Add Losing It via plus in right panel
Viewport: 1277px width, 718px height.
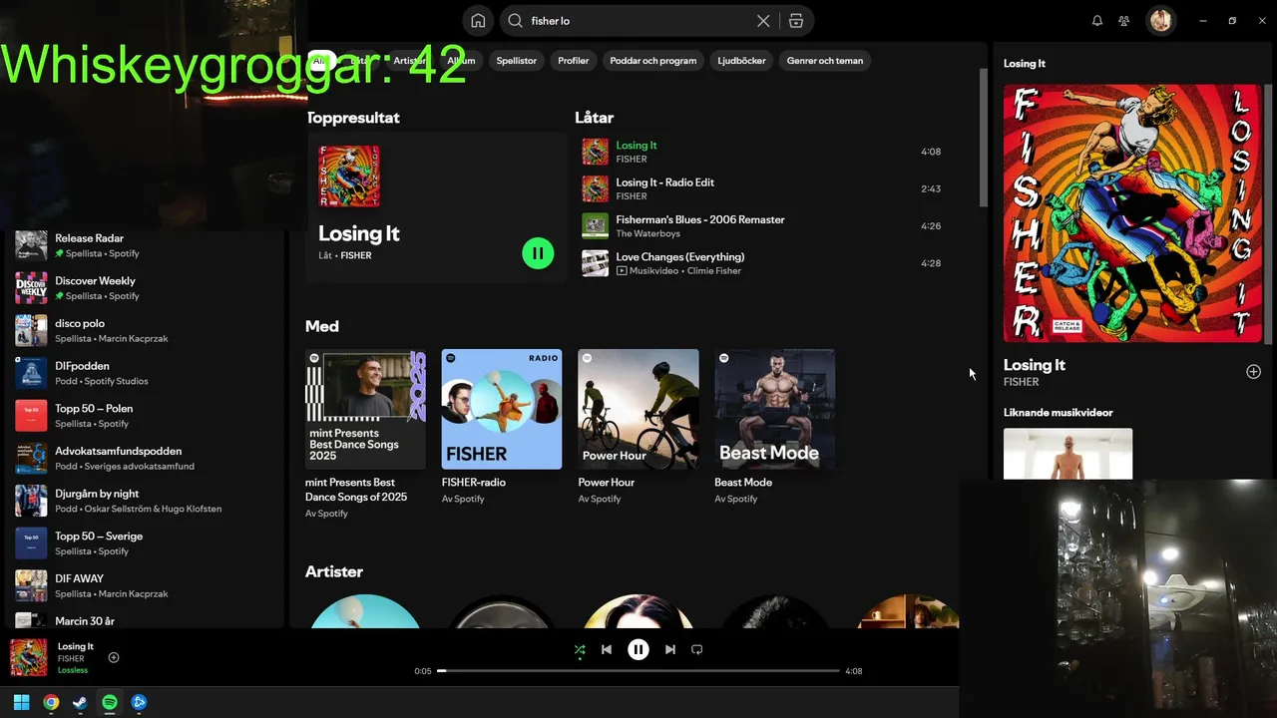tap(1253, 372)
